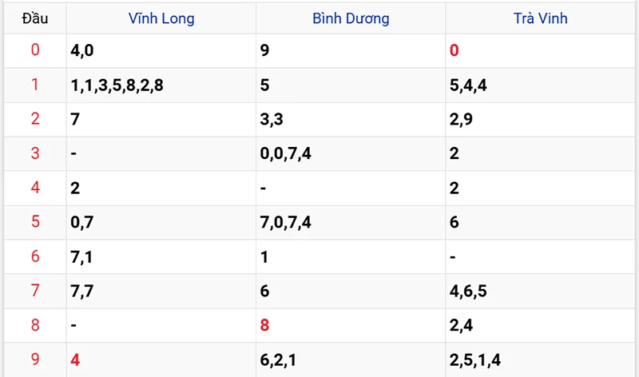Select row head number 1
The image size is (639, 377).
[35, 85]
